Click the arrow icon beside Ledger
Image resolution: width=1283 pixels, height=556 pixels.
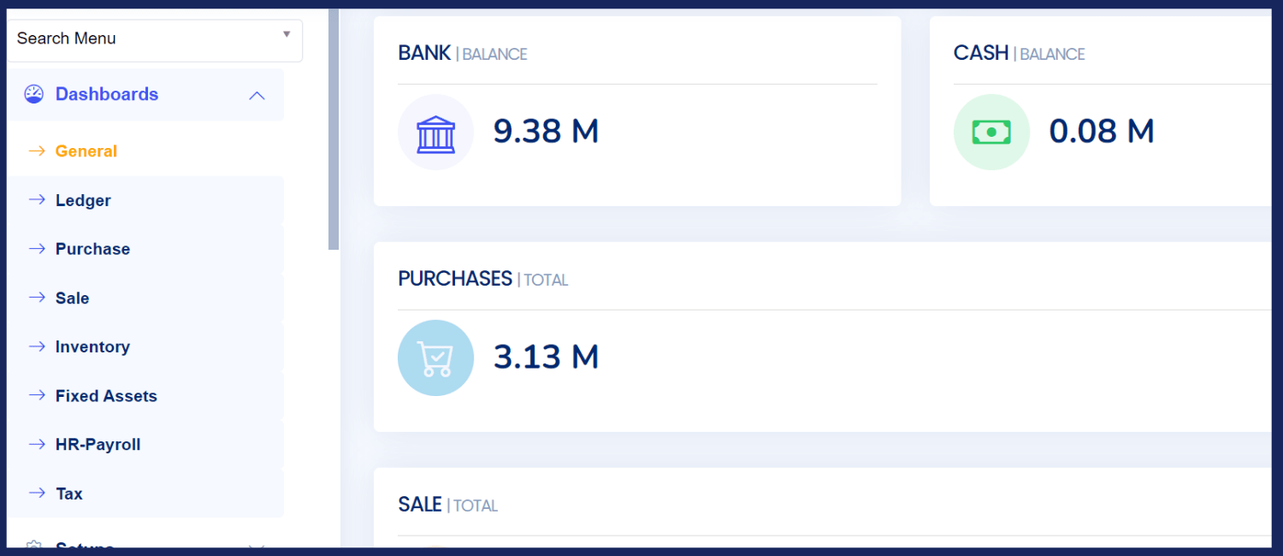tap(37, 200)
